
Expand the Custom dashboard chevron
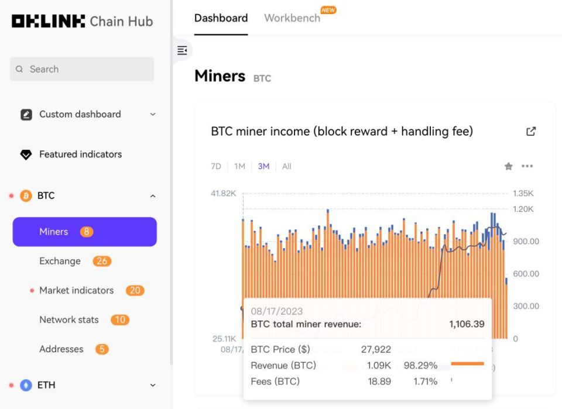pos(153,115)
